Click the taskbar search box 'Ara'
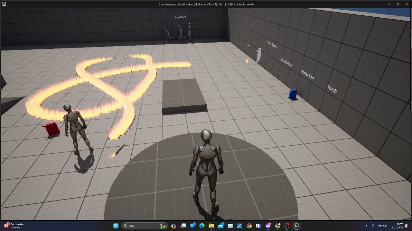The image size is (412, 231). click(145, 226)
